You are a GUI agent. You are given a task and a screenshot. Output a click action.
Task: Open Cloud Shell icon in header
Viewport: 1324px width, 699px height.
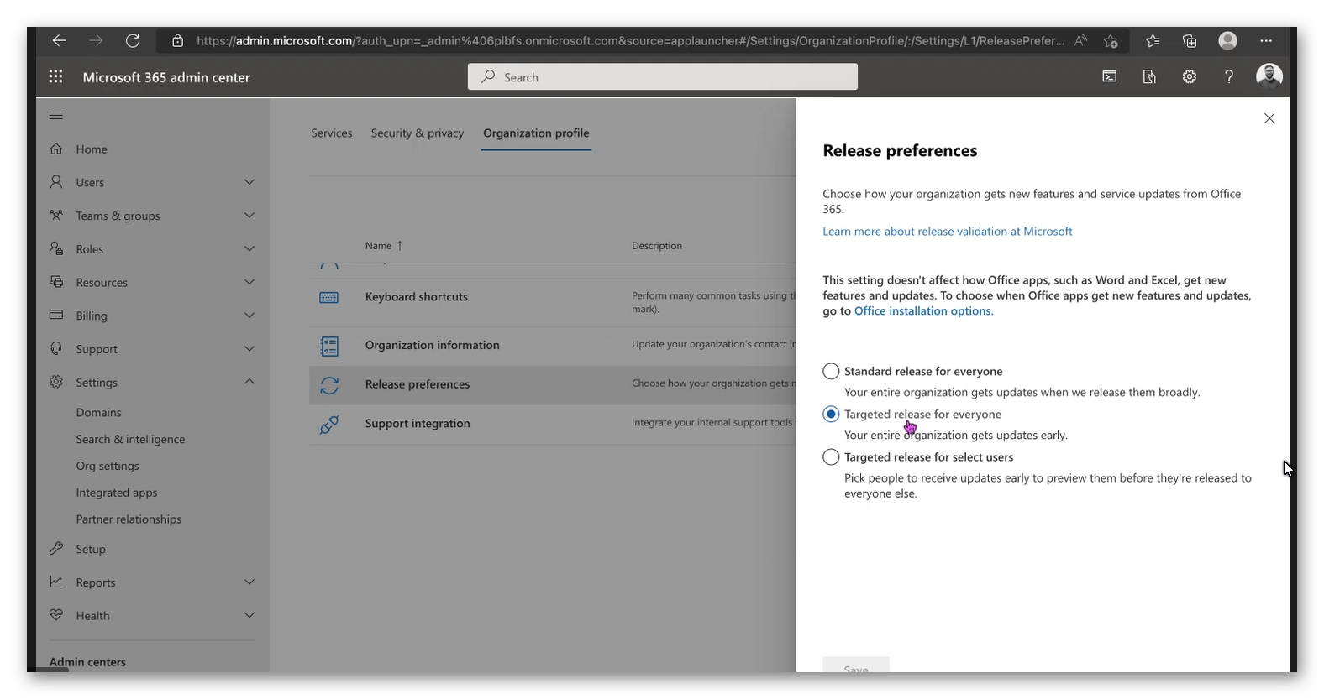[1110, 77]
